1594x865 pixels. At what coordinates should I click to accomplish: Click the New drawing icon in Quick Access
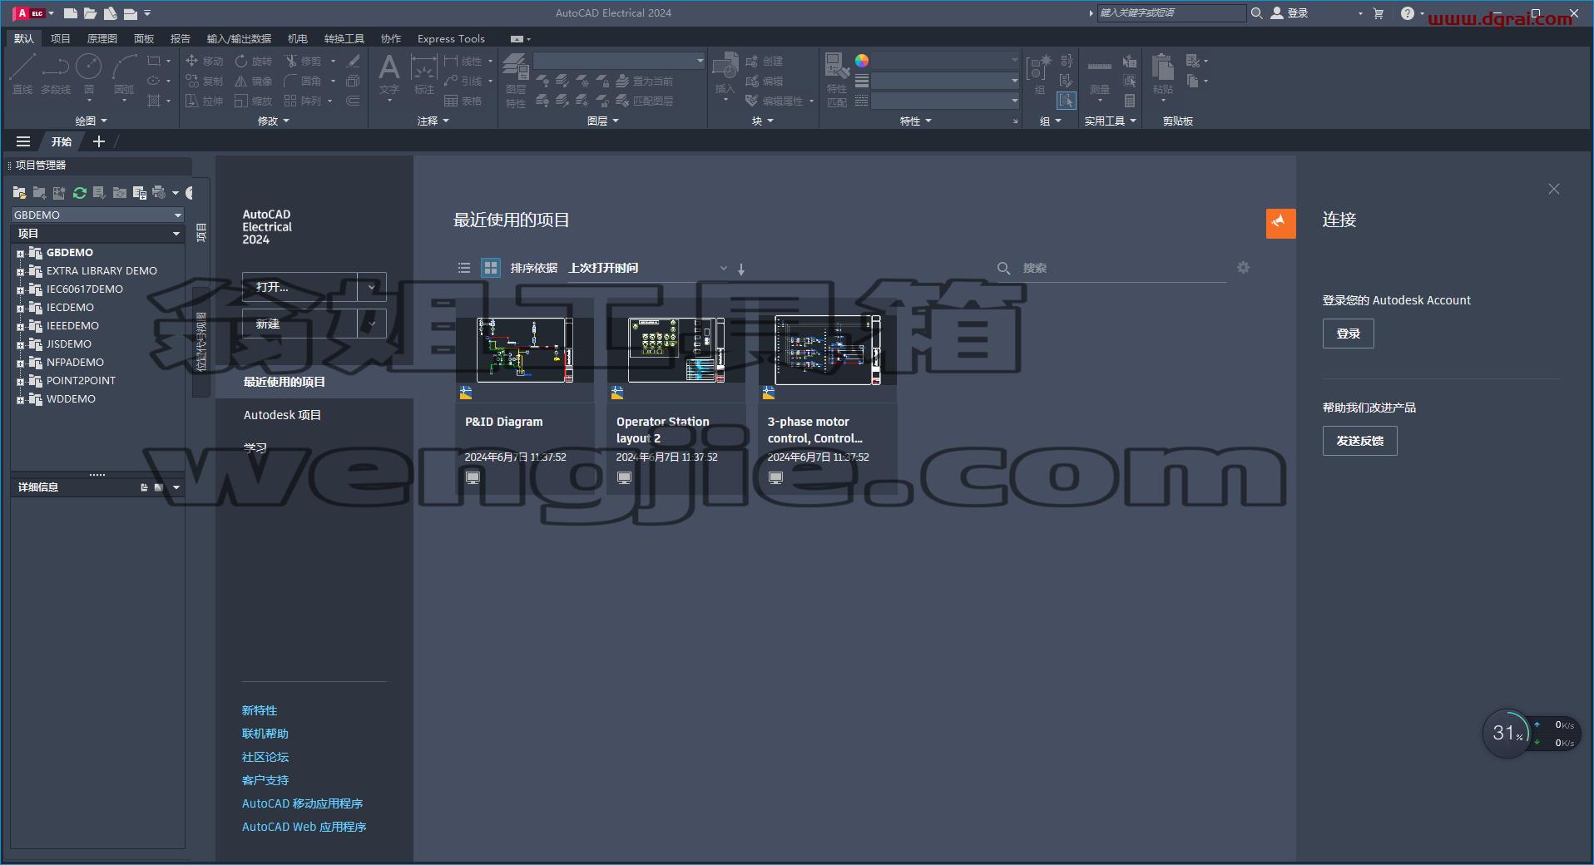click(x=71, y=13)
